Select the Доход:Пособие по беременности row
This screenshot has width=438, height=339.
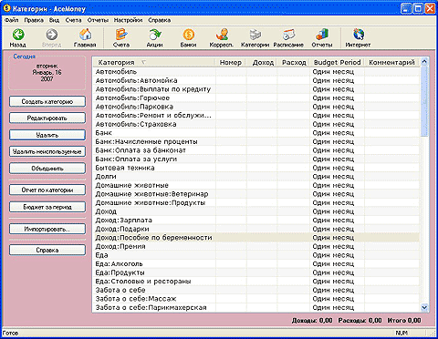(x=256, y=238)
